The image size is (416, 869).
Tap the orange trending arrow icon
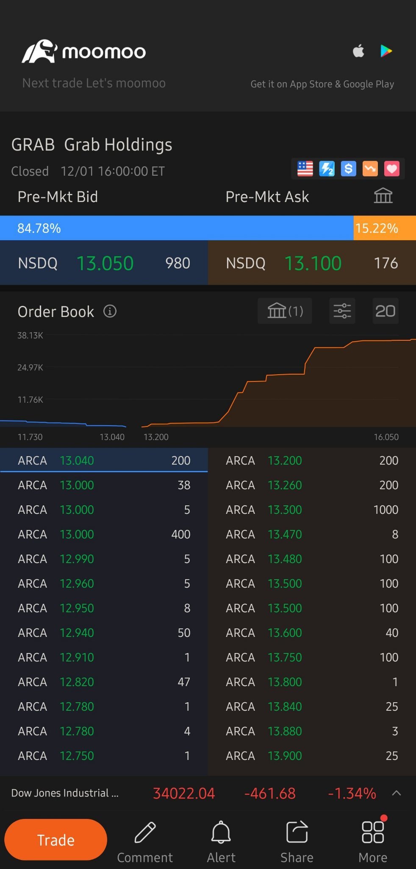370,169
